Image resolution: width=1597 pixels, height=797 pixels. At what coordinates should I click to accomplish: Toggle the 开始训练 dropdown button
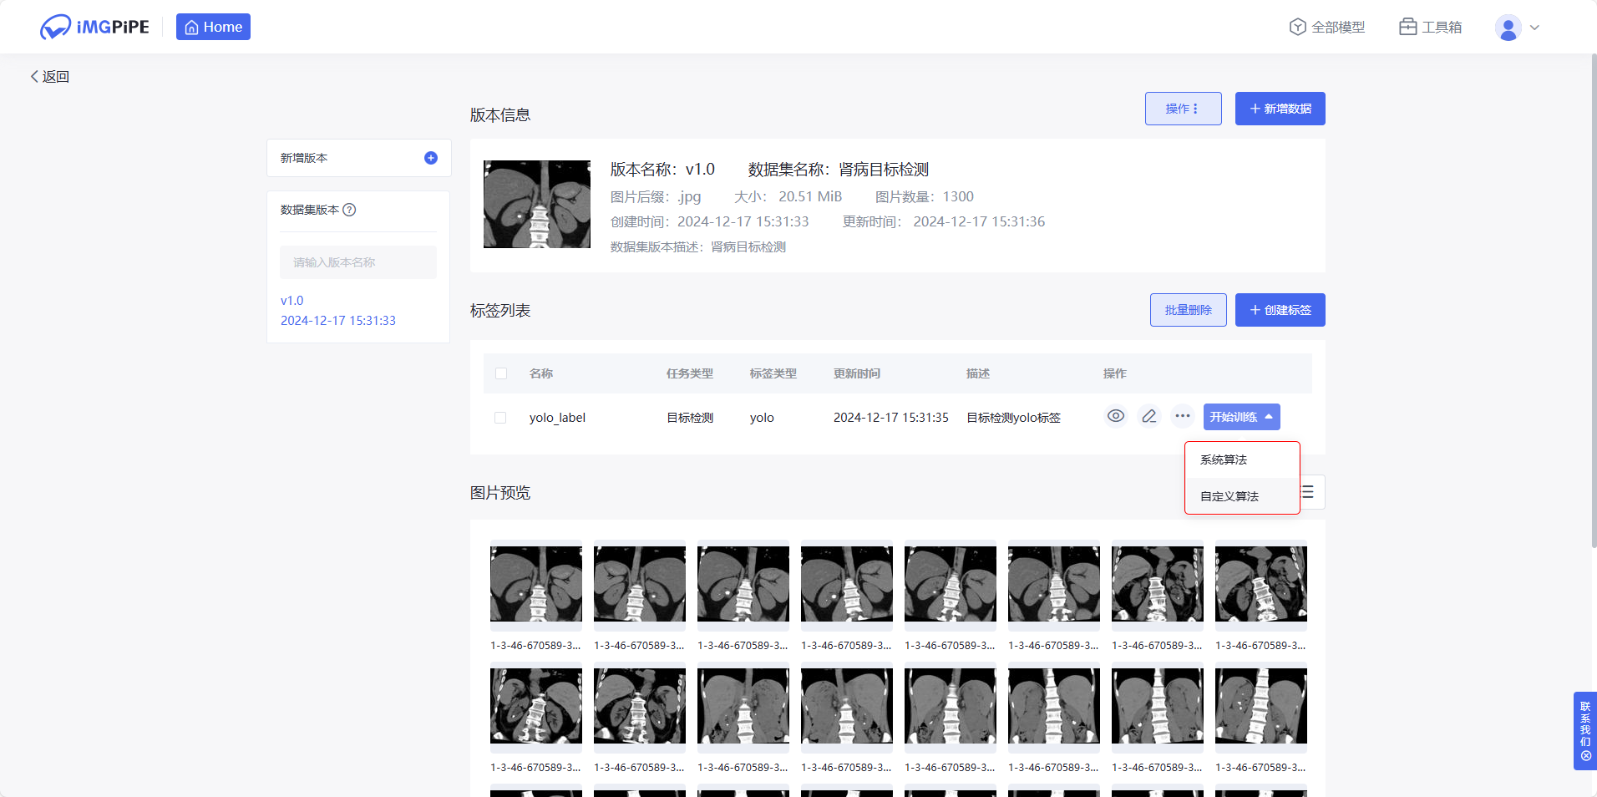pos(1241,417)
